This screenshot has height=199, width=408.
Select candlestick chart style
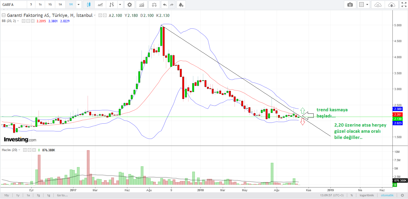point(89,5)
